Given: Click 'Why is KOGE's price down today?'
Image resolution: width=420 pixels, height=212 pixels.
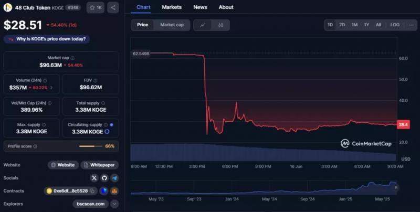Looking at the screenshot, I should (x=47, y=39).
